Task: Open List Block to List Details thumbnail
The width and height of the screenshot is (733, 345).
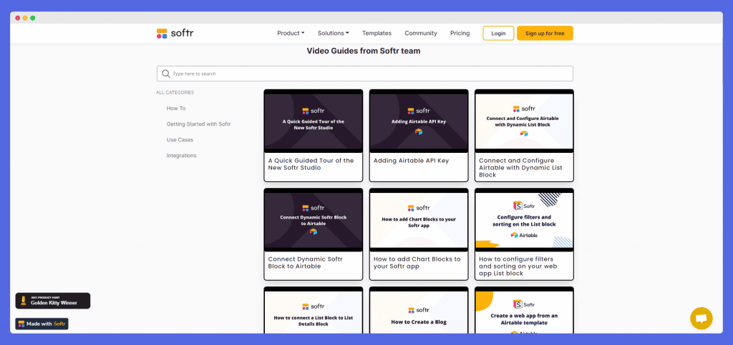Action: tap(314, 310)
